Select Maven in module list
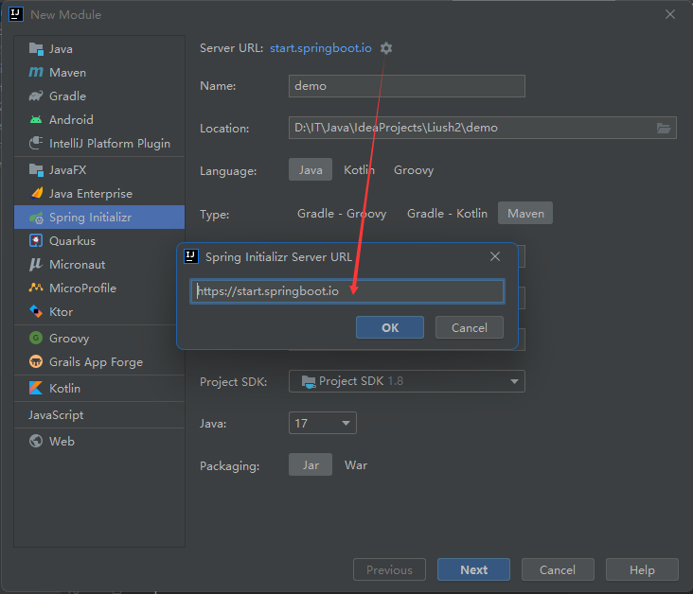The width and height of the screenshot is (693, 594). pyautogui.click(x=99, y=73)
